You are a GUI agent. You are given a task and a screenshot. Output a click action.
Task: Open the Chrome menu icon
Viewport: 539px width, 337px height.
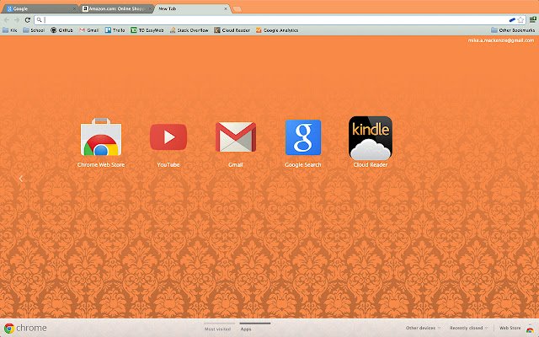click(x=532, y=19)
